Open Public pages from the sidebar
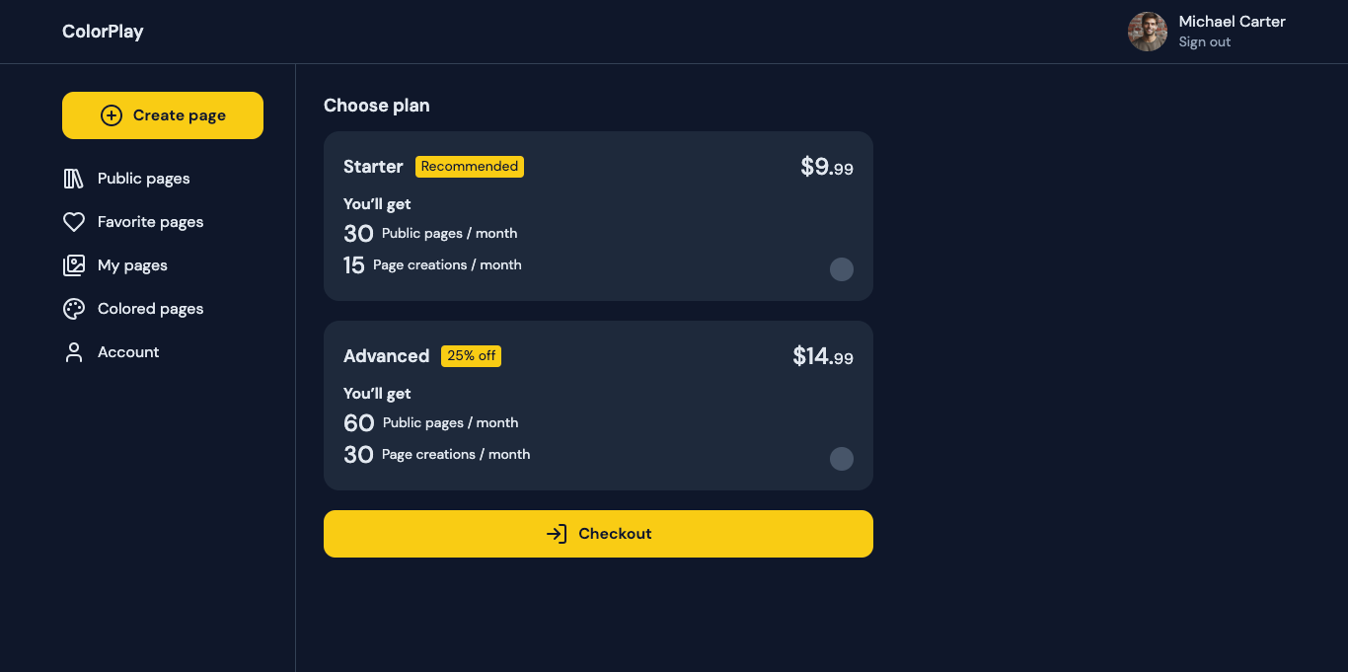Screen dimensions: 1348x672 143,179
